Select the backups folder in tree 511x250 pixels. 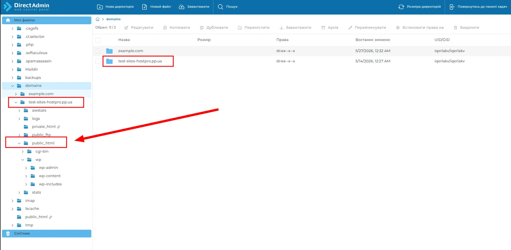tap(33, 78)
